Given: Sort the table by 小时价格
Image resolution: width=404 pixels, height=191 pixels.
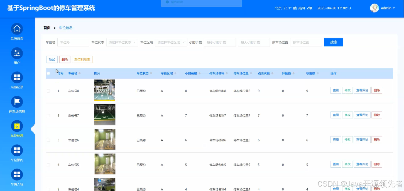Looking at the screenshot, I should point(191,73).
